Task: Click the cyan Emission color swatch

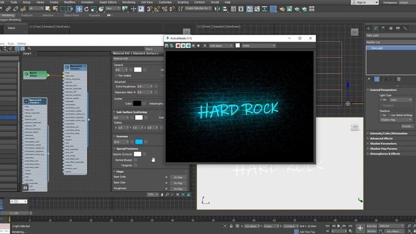Action: 138,142
